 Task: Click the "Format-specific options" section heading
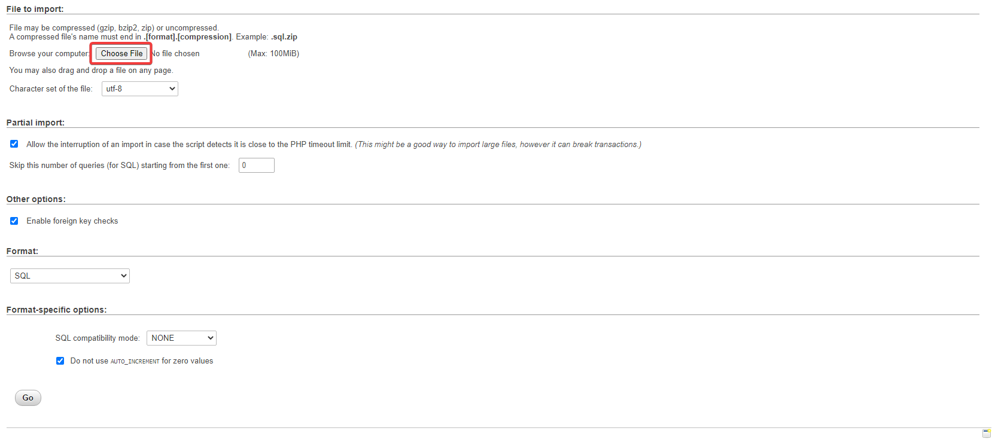[56, 310]
